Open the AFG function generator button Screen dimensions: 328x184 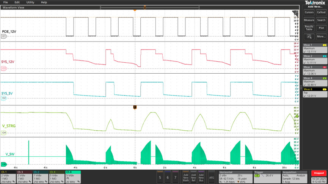pos(212,177)
